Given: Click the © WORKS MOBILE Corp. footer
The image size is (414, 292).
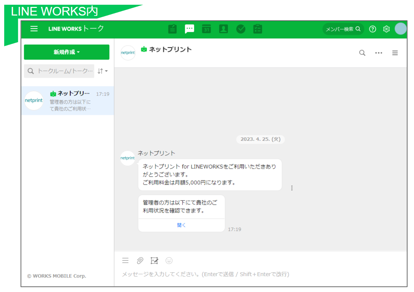Looking at the screenshot, I should [56, 276].
